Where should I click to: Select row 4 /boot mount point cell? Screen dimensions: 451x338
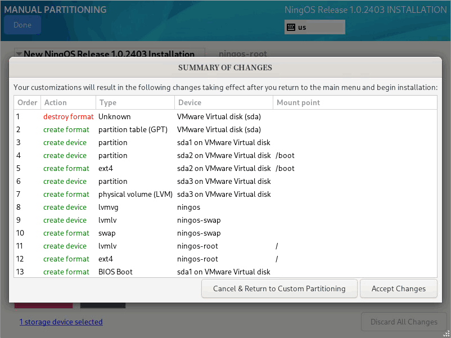(285, 155)
